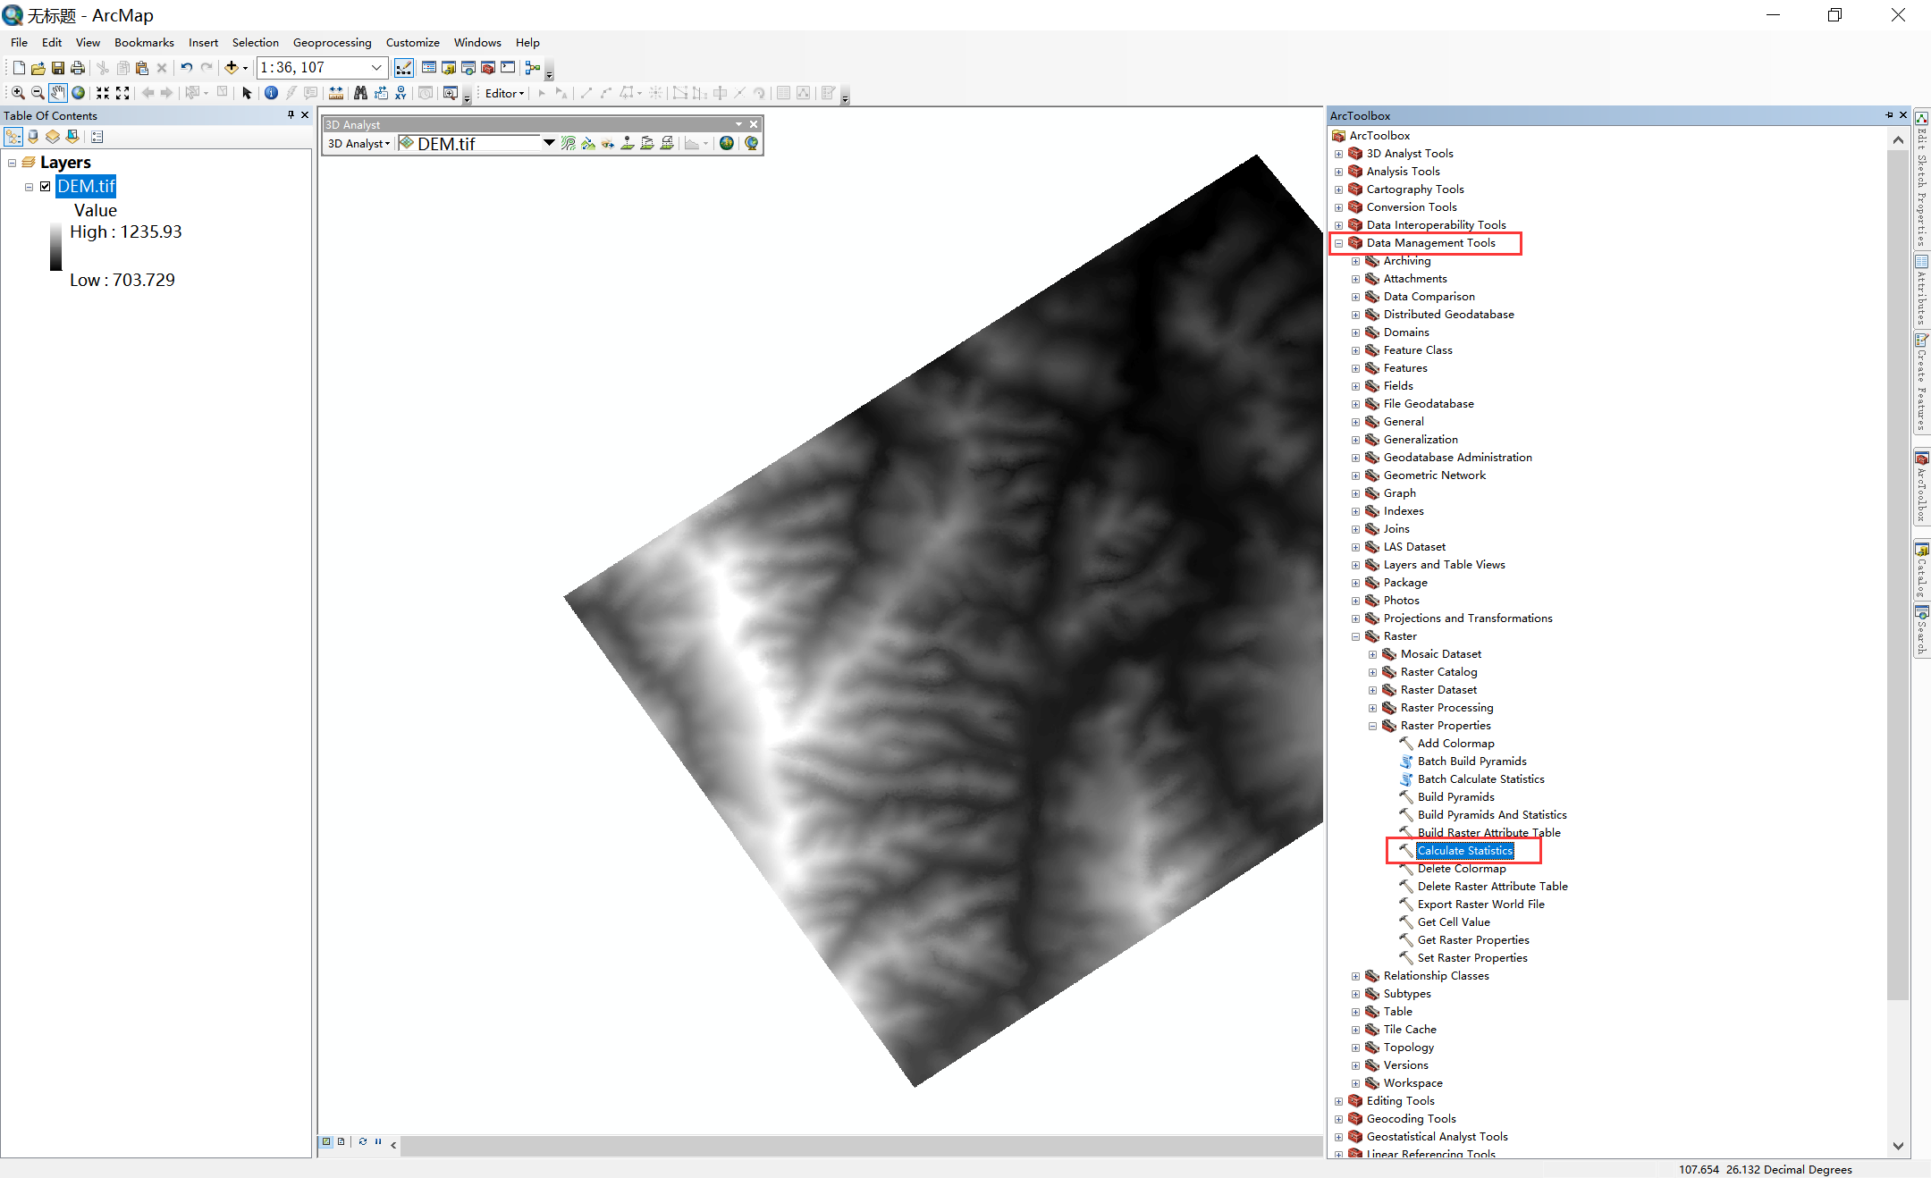Open the Bookmarks menu

click(x=144, y=42)
